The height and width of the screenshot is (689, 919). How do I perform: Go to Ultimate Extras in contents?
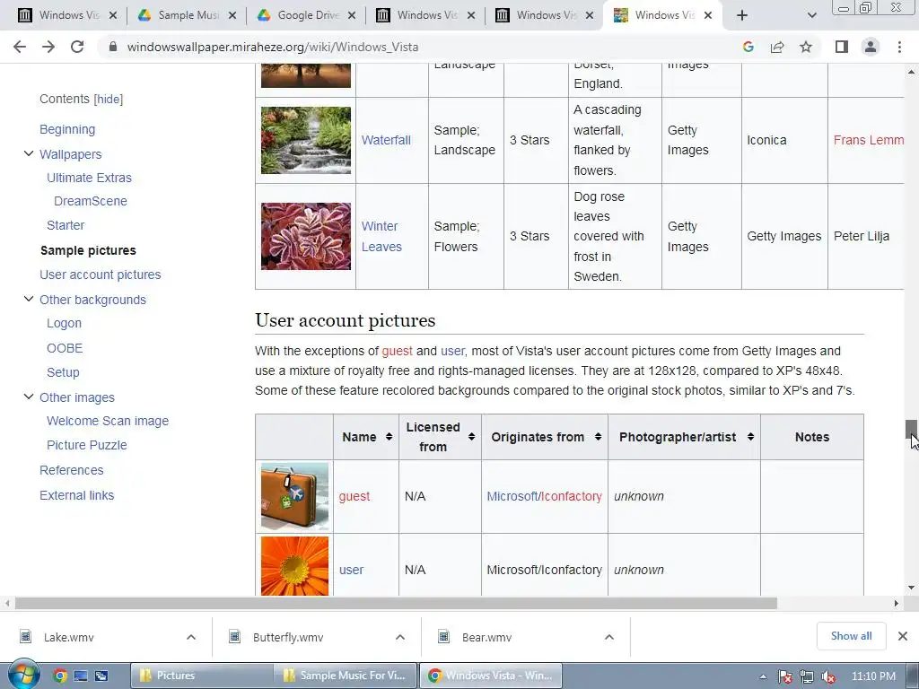[x=89, y=178]
